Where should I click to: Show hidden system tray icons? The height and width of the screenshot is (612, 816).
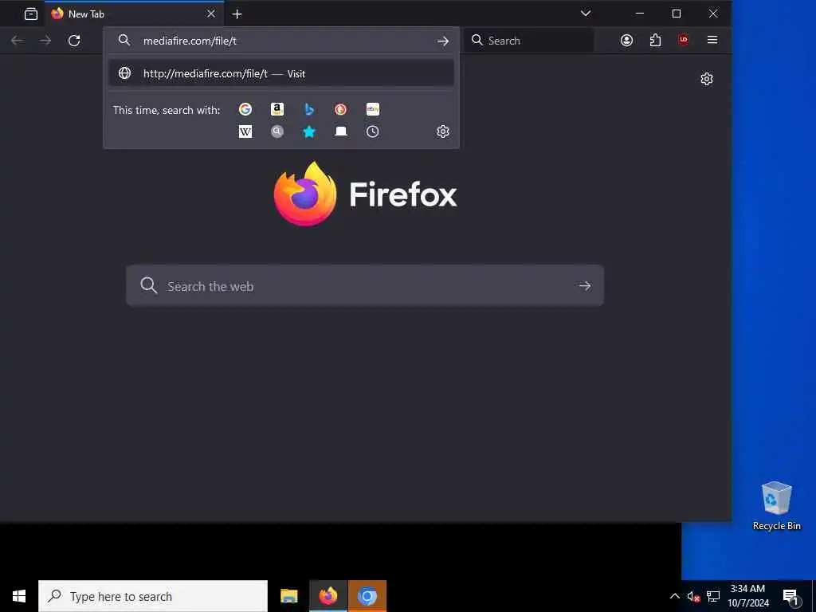click(674, 596)
